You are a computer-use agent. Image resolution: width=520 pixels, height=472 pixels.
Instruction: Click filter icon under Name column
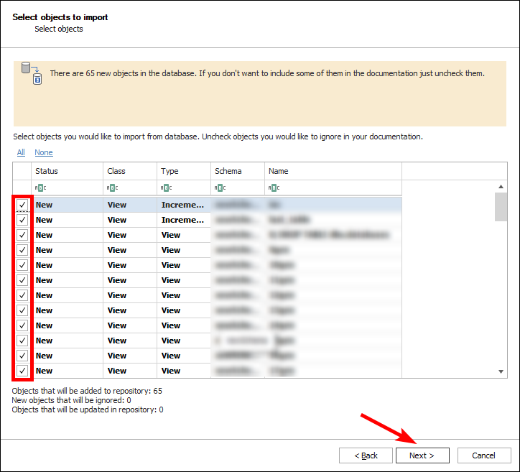tap(274, 188)
